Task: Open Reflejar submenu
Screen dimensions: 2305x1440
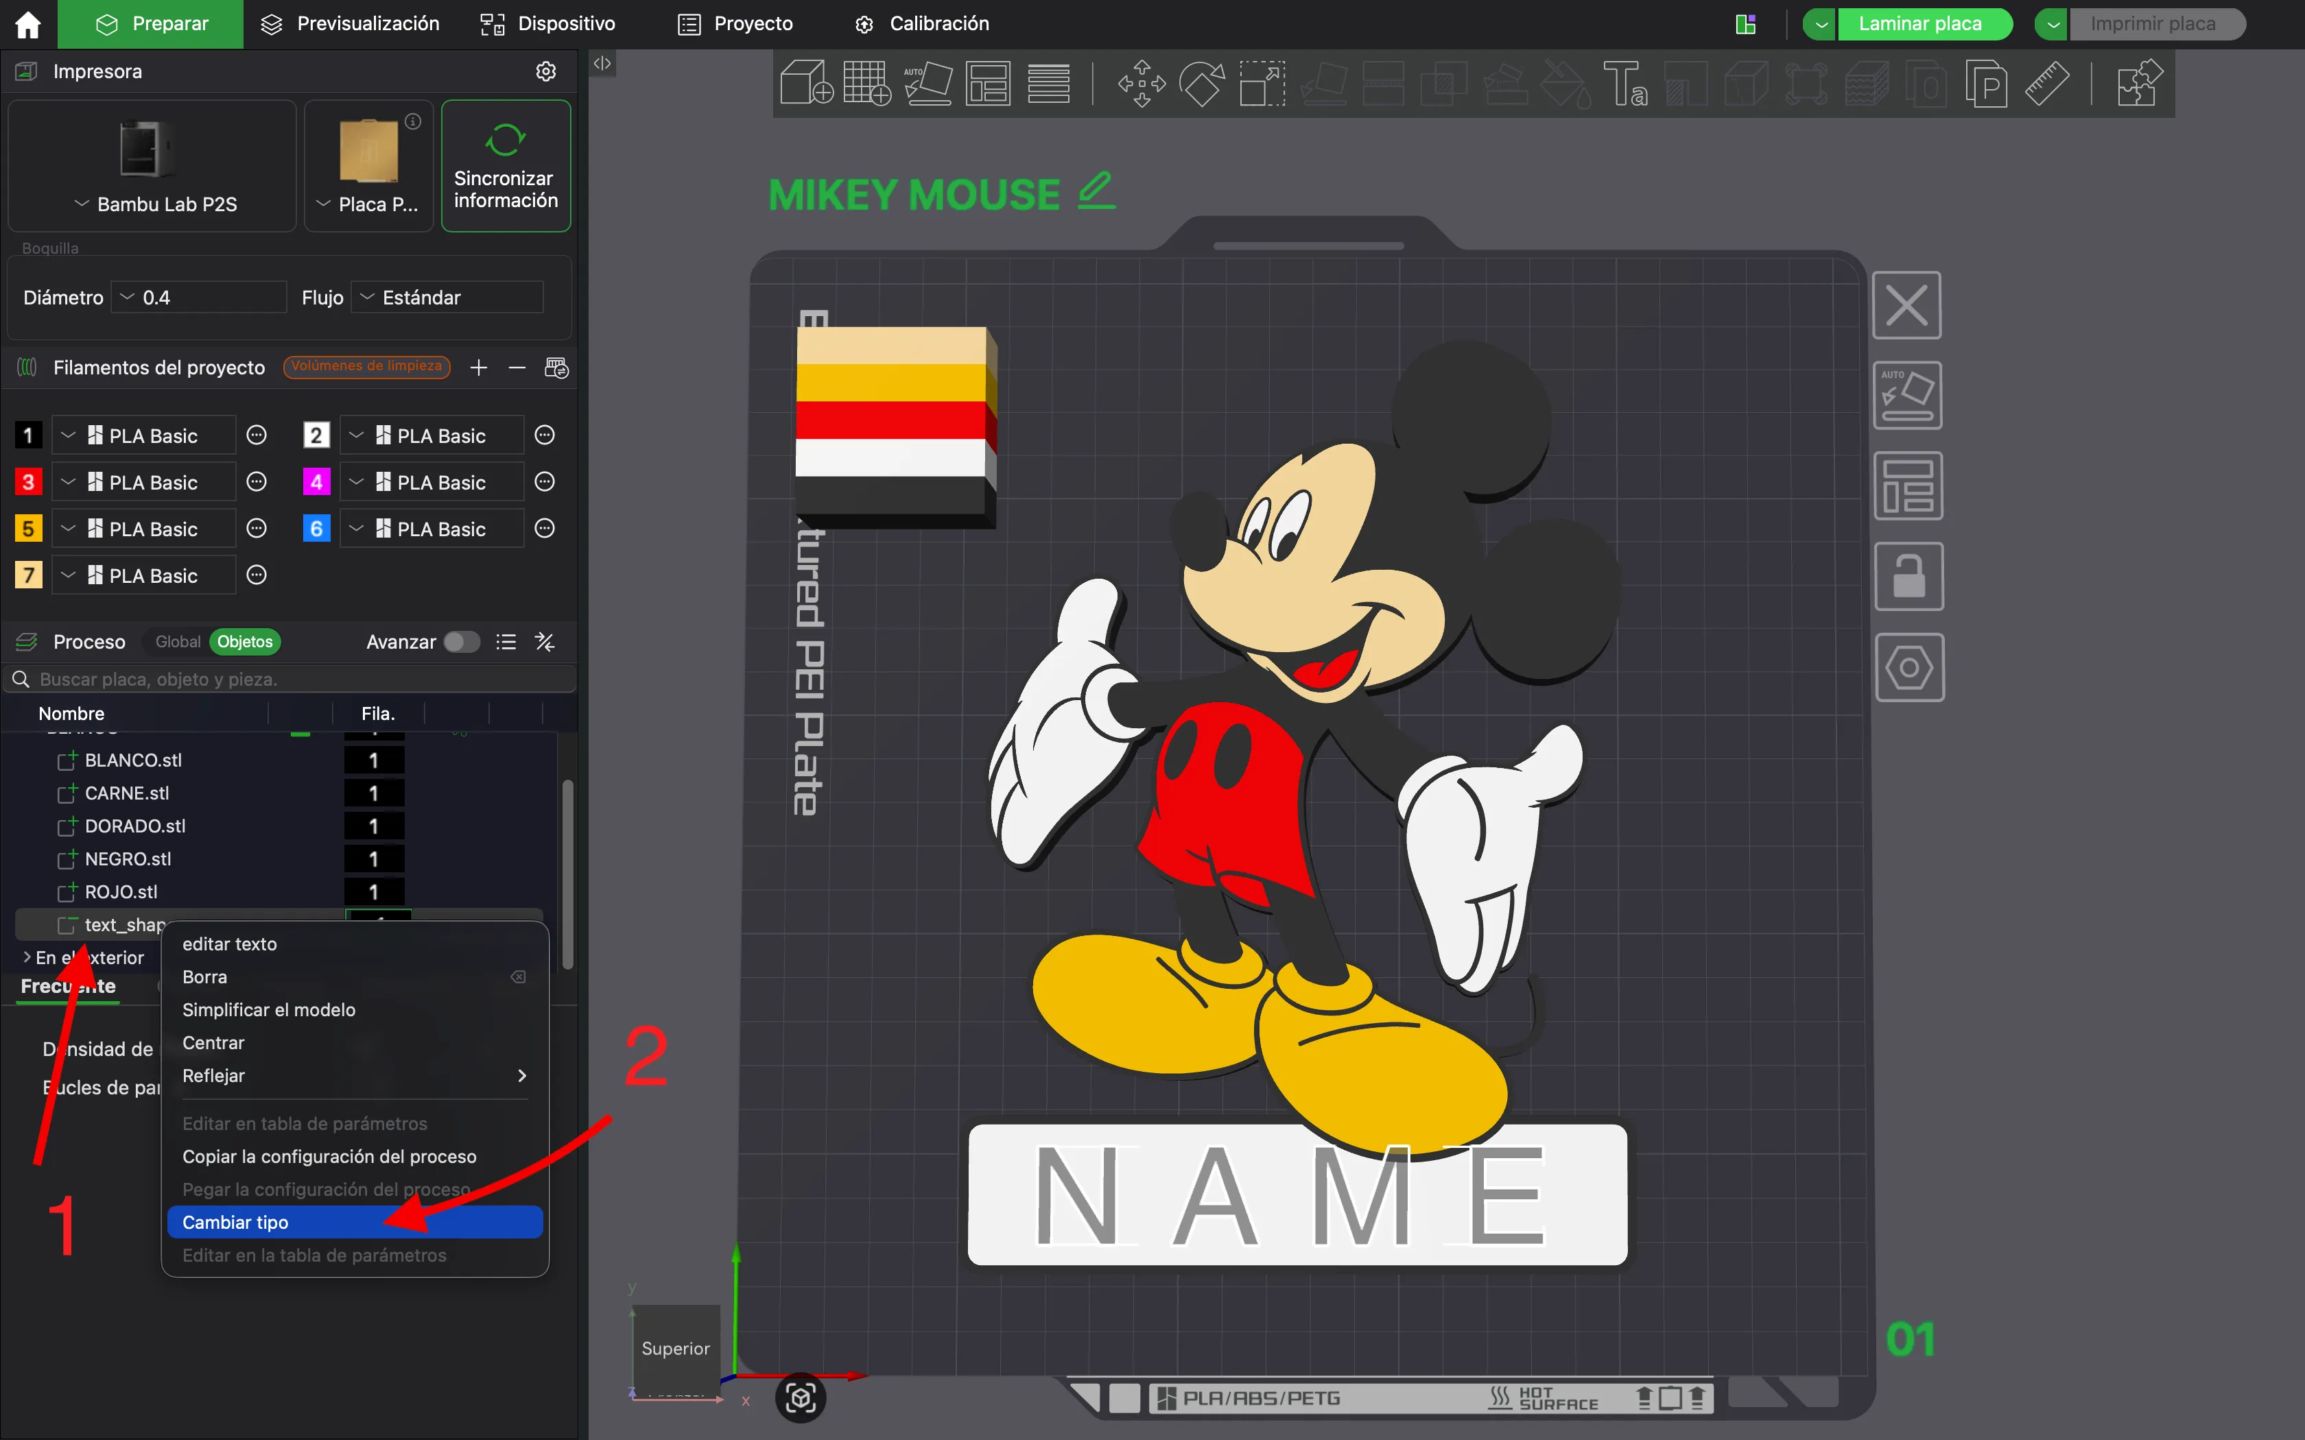Action: click(354, 1075)
